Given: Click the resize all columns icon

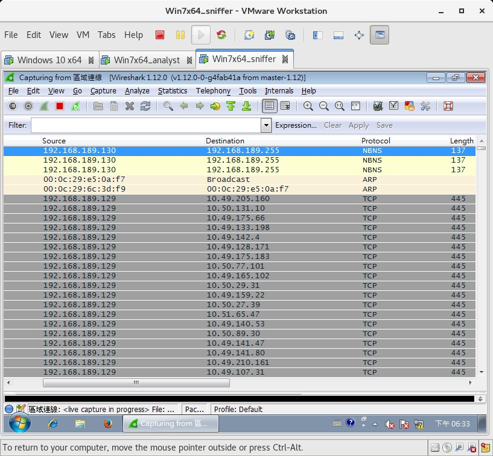Looking at the screenshot, I should click(x=355, y=106).
